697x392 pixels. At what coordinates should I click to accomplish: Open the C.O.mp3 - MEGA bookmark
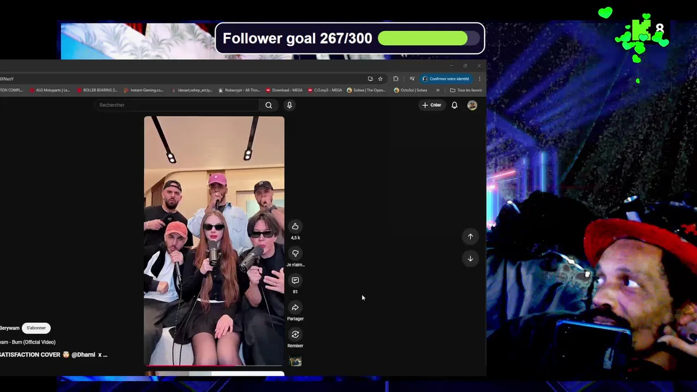coord(325,90)
